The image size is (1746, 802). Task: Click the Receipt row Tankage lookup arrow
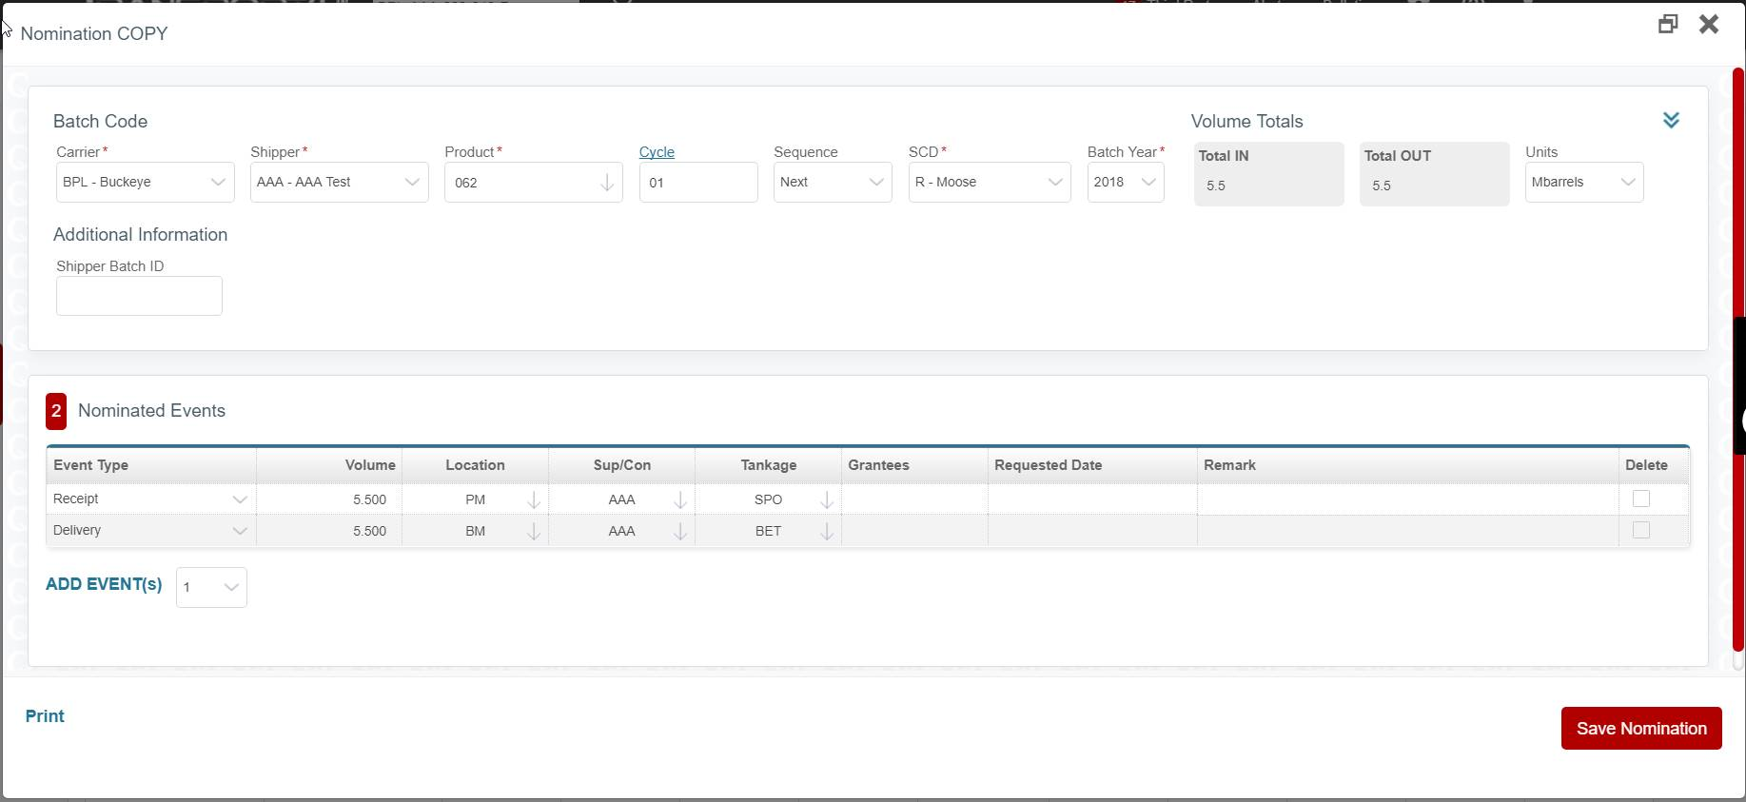pos(827,499)
